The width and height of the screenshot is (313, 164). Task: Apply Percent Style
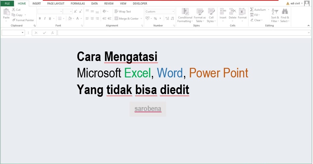pyautogui.click(x=155, y=18)
